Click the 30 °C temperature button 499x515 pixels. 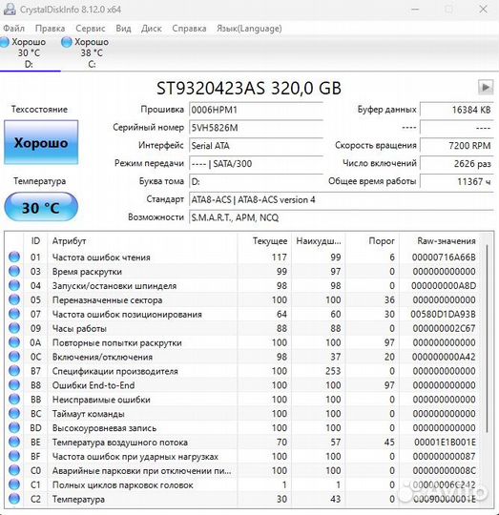coord(41,207)
